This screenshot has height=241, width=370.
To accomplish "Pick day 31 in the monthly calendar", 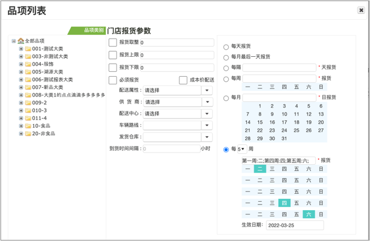I will pyautogui.click(x=284, y=138).
